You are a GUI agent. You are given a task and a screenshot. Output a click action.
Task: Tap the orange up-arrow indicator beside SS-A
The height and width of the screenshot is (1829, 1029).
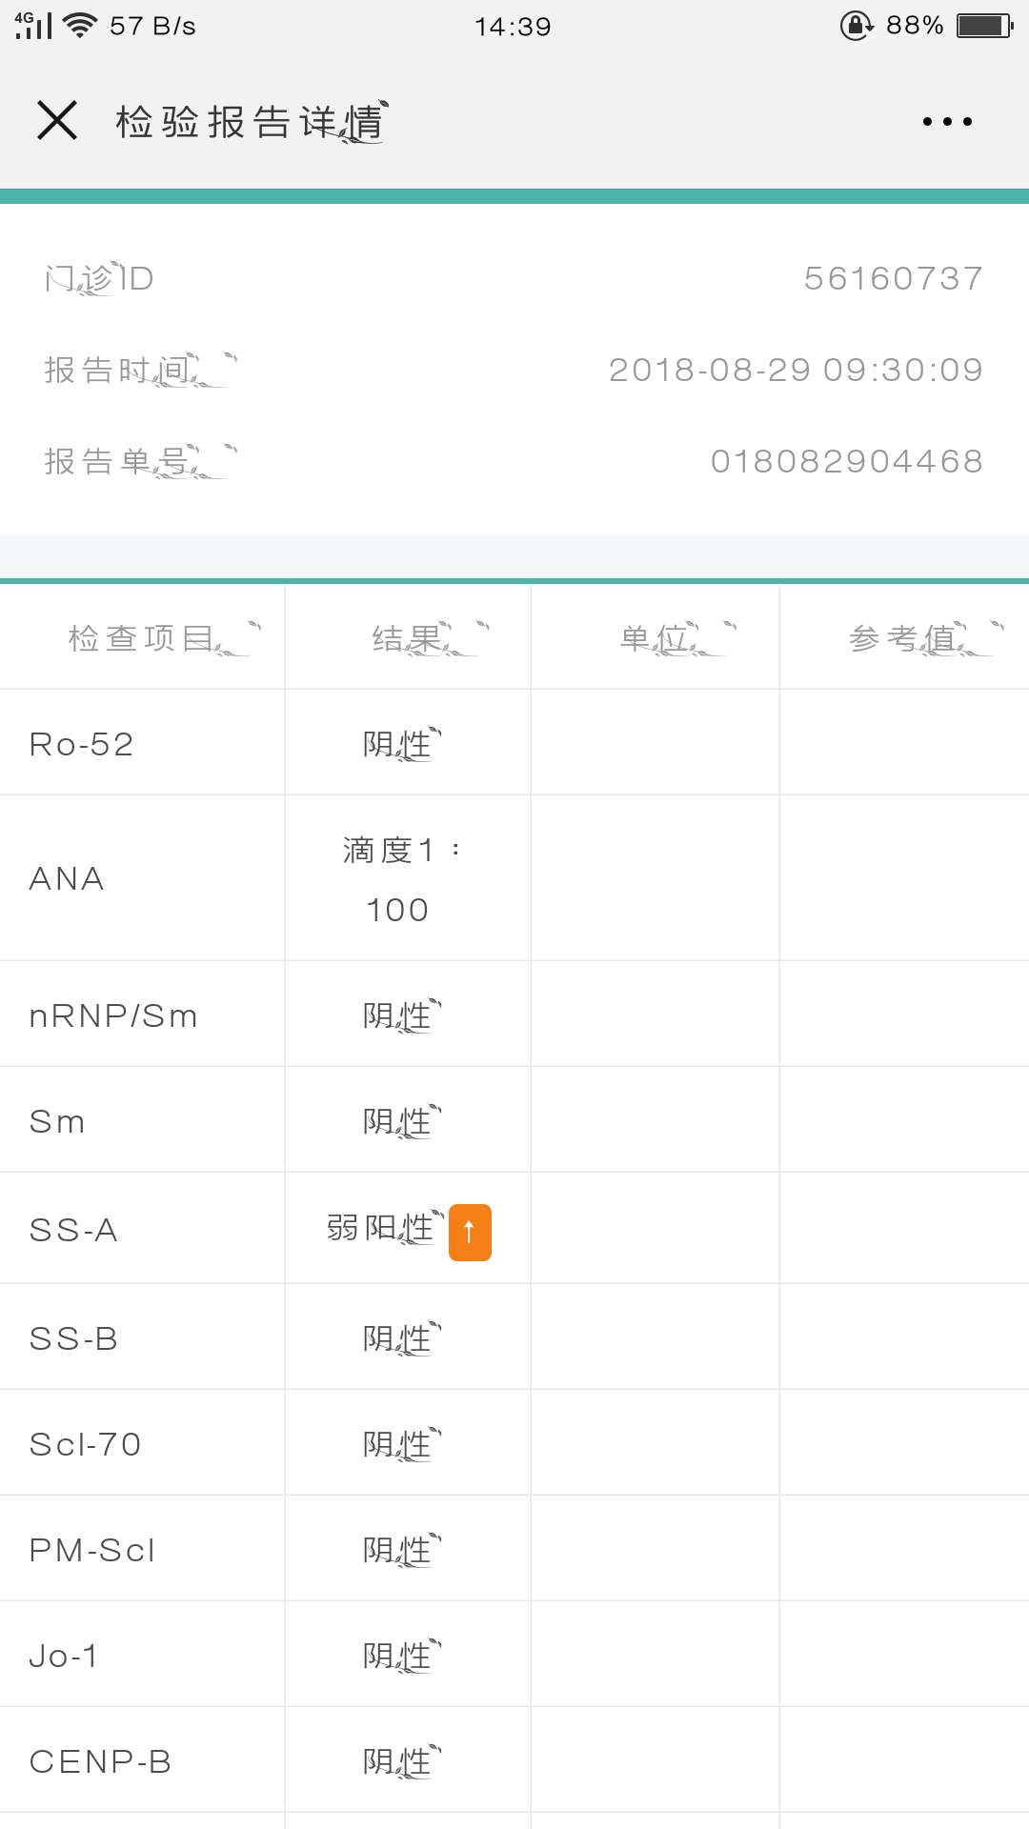pos(469,1231)
